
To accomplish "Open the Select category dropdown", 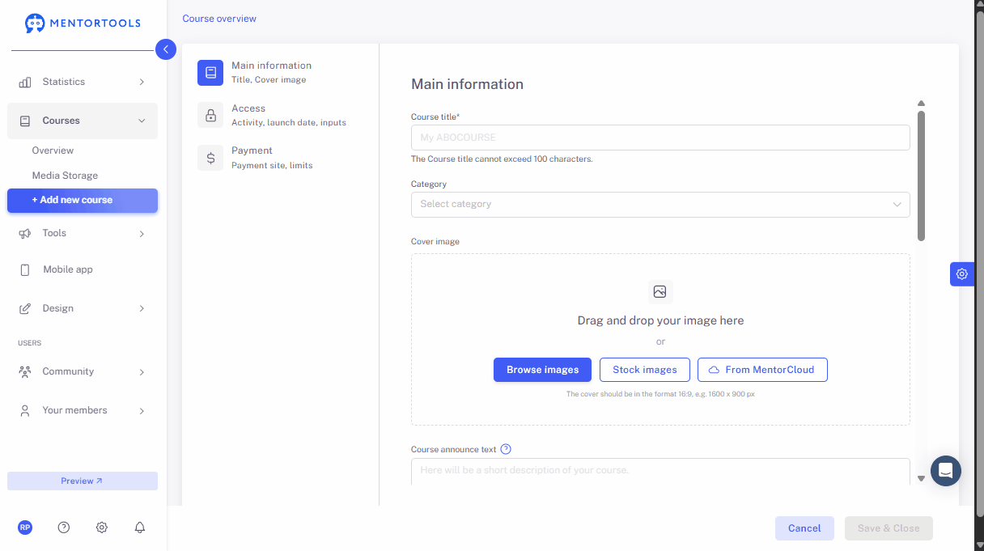I will point(660,204).
